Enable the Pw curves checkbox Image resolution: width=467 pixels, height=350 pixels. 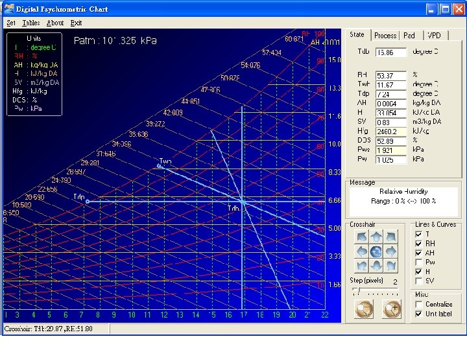click(418, 262)
